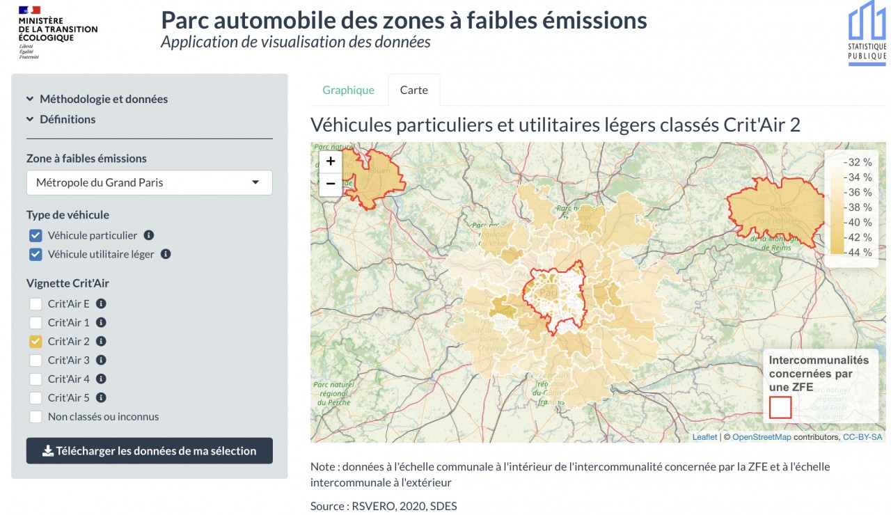This screenshot has height=515, width=891.
Task: Click 'Intercommunalités concernées par une ZFE' legend title
Action: click(x=819, y=374)
